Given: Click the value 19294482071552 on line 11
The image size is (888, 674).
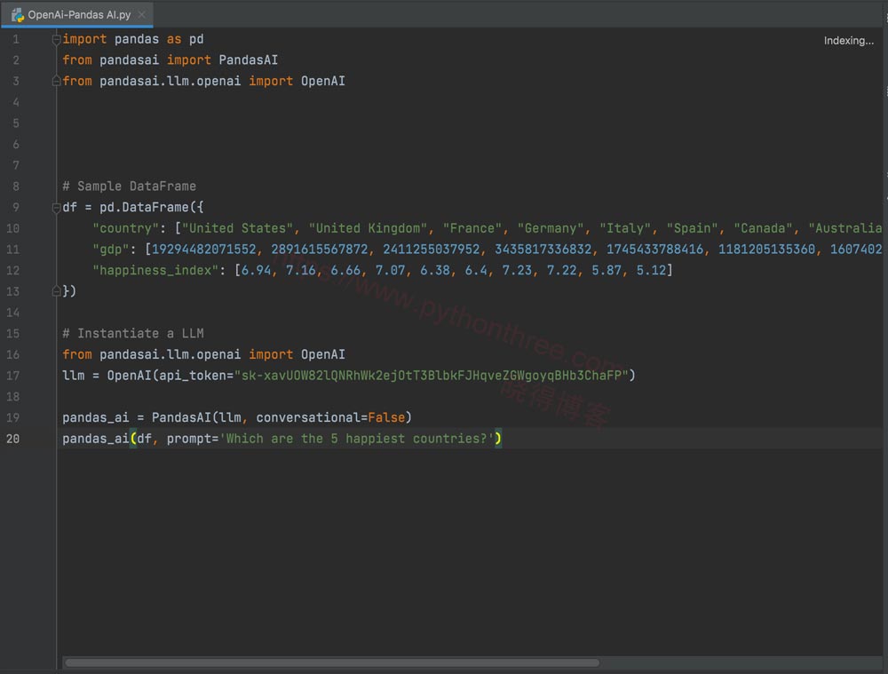Looking at the screenshot, I should coord(204,250).
